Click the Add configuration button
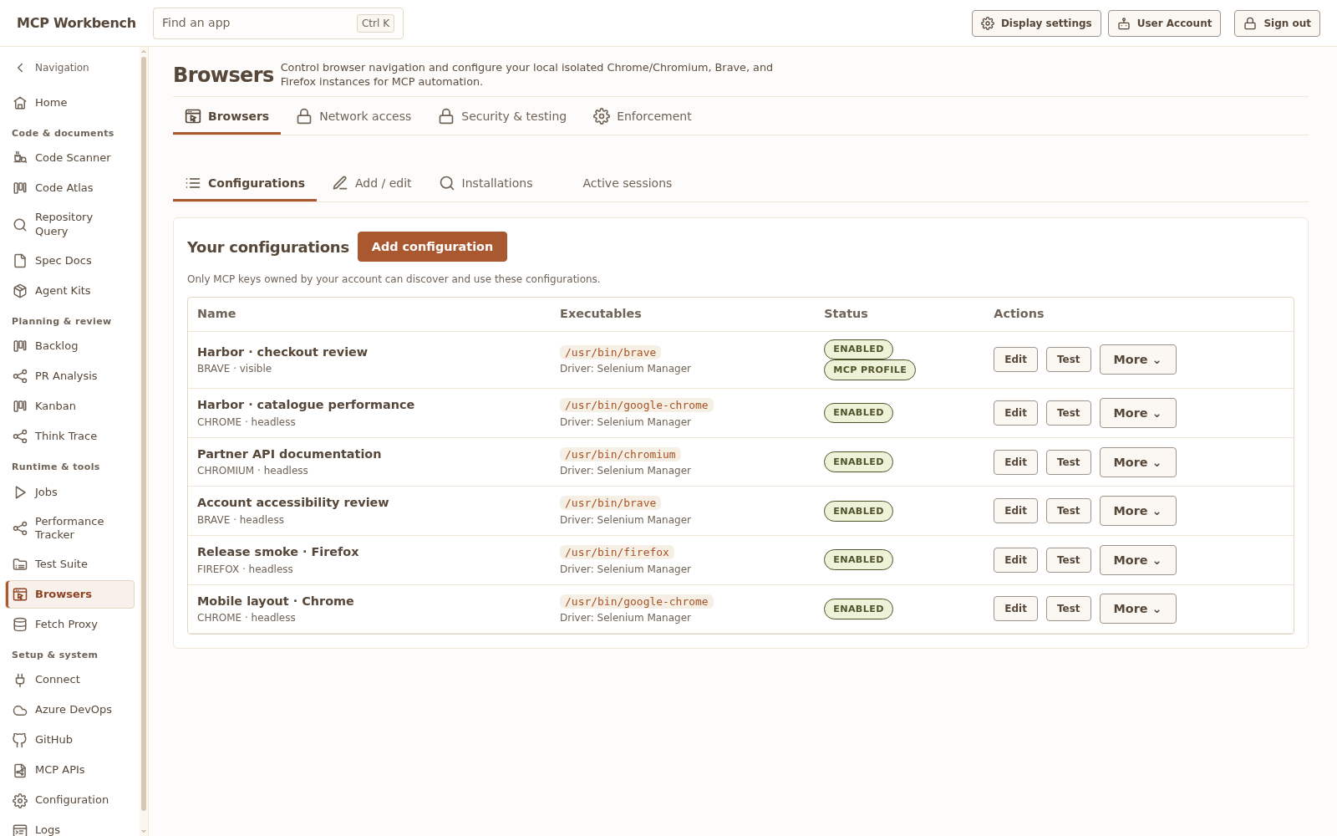The width and height of the screenshot is (1337, 836). [x=432, y=247]
